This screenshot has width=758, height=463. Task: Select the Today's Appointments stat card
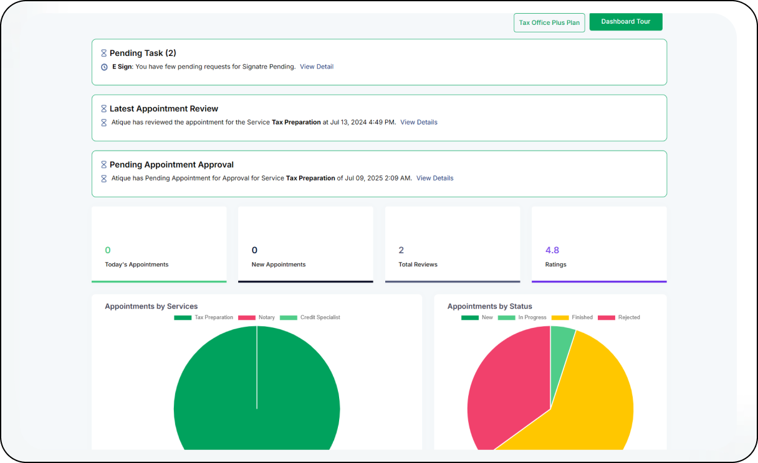click(x=159, y=244)
